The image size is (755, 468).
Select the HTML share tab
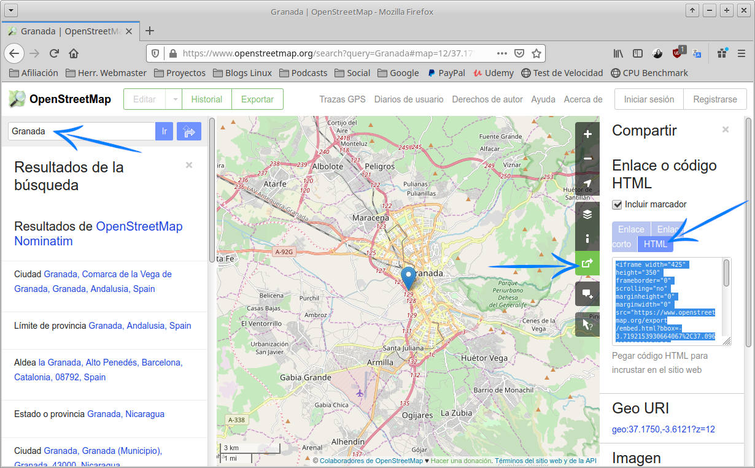(656, 244)
